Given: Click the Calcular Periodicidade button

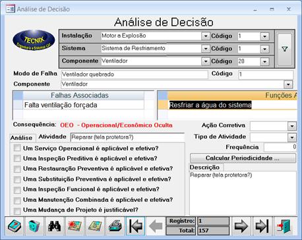Looking at the screenshot, I should (243, 158).
